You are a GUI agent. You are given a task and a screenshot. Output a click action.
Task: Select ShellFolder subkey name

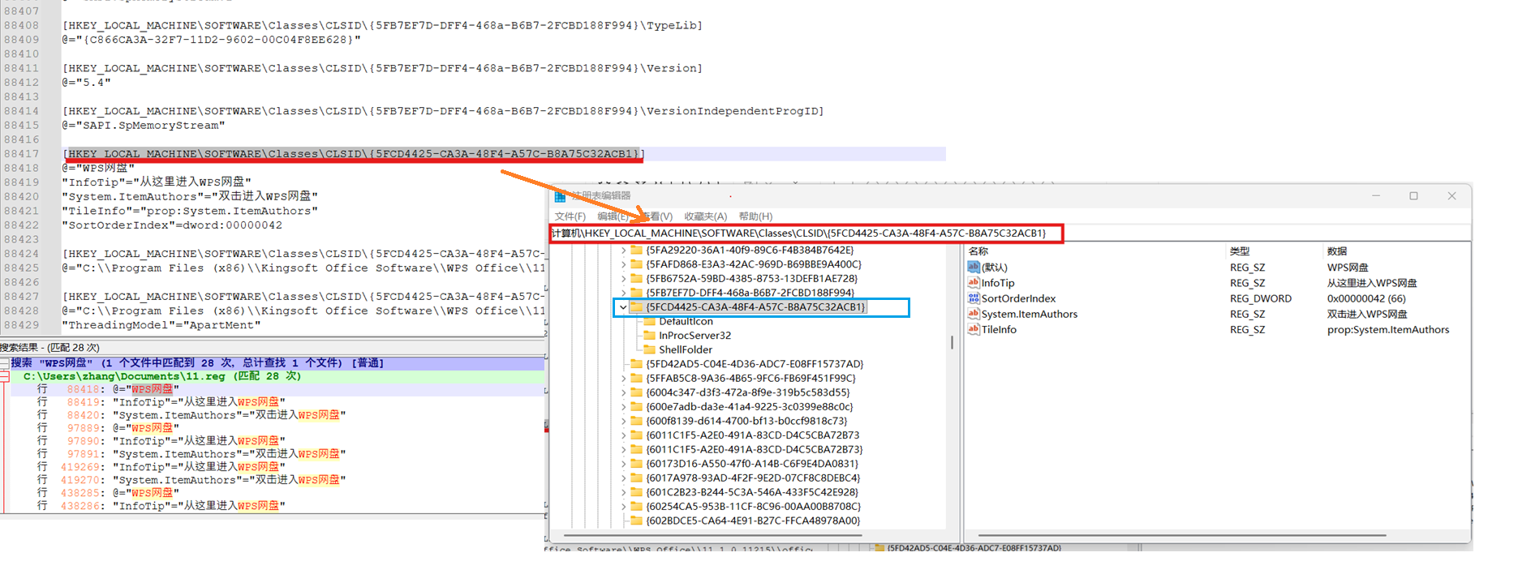pos(686,350)
